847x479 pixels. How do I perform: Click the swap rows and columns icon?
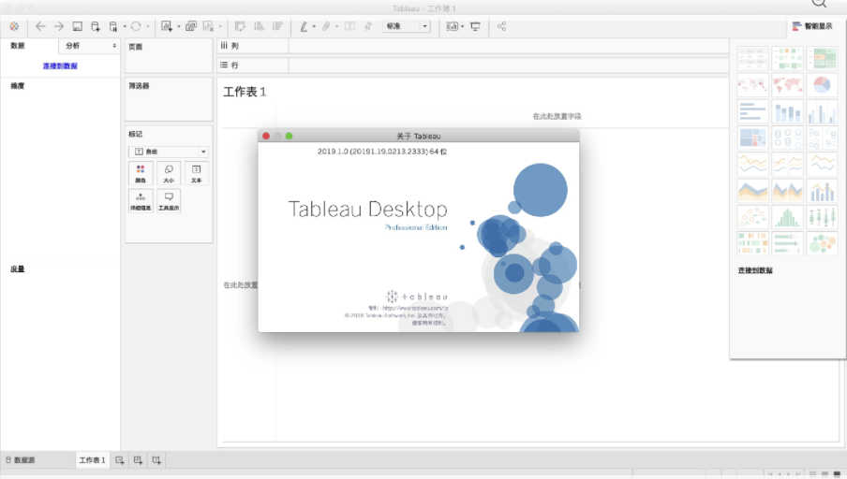[x=241, y=26]
